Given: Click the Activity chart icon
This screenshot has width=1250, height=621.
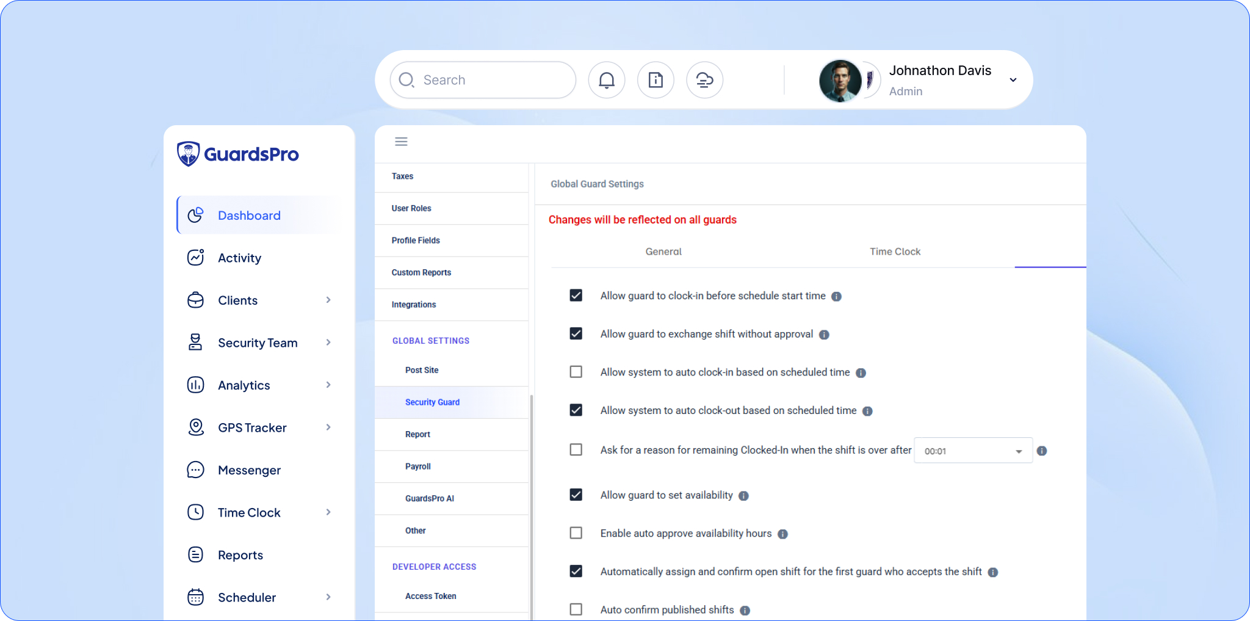Looking at the screenshot, I should 195,258.
